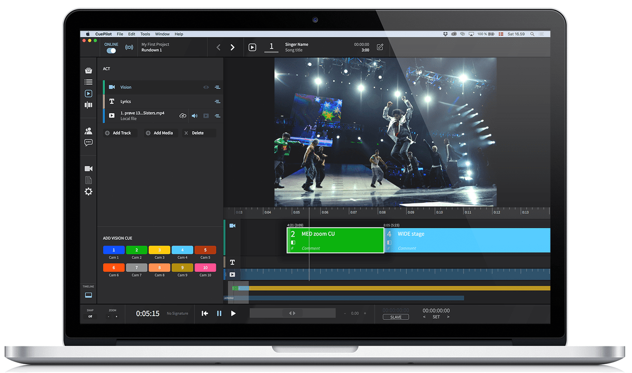The width and height of the screenshot is (632, 373).
Task: Open the Window menu
Action: point(162,34)
